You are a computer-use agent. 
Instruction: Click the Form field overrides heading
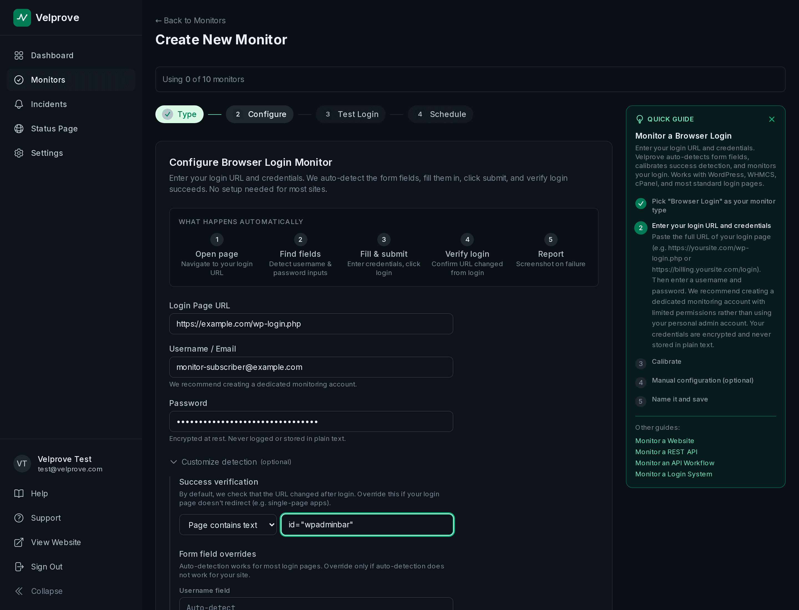[x=218, y=554]
